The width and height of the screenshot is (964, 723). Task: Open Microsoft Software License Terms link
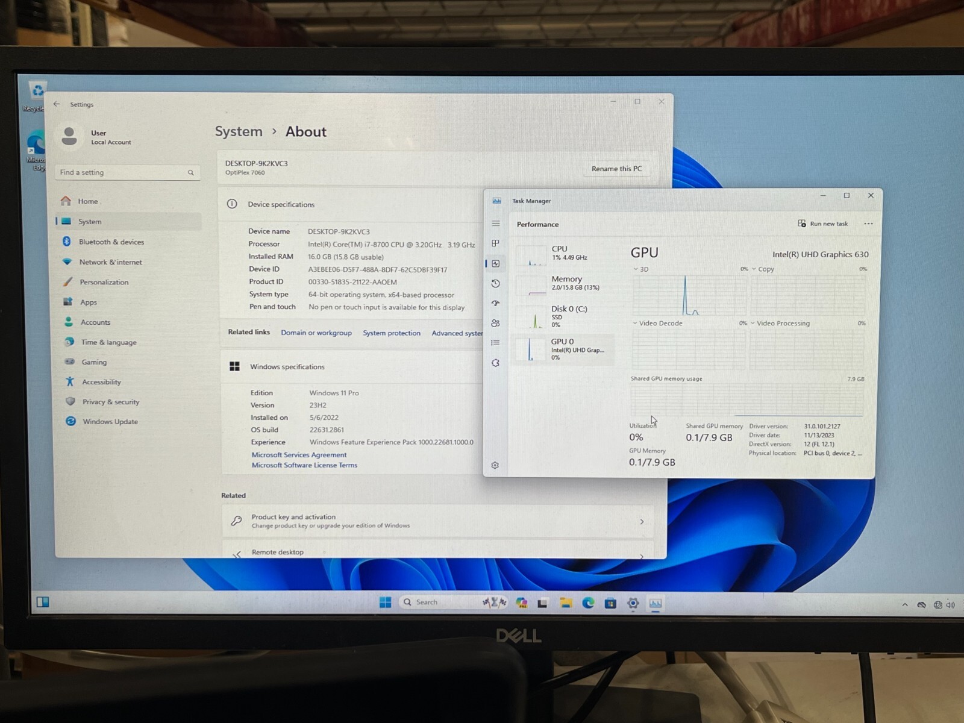(304, 465)
